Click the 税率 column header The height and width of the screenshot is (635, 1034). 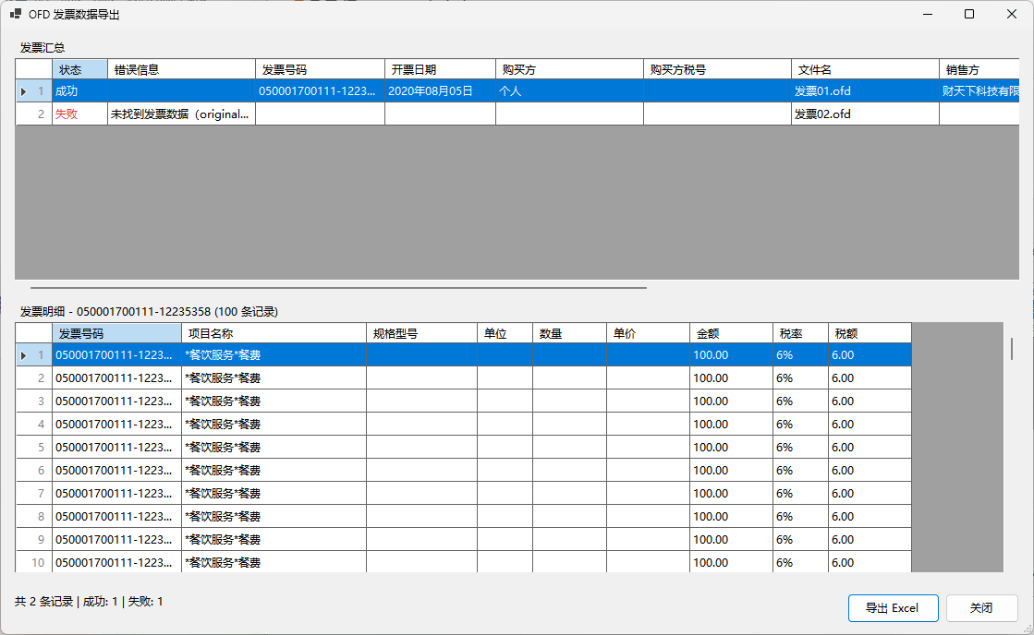pos(800,333)
